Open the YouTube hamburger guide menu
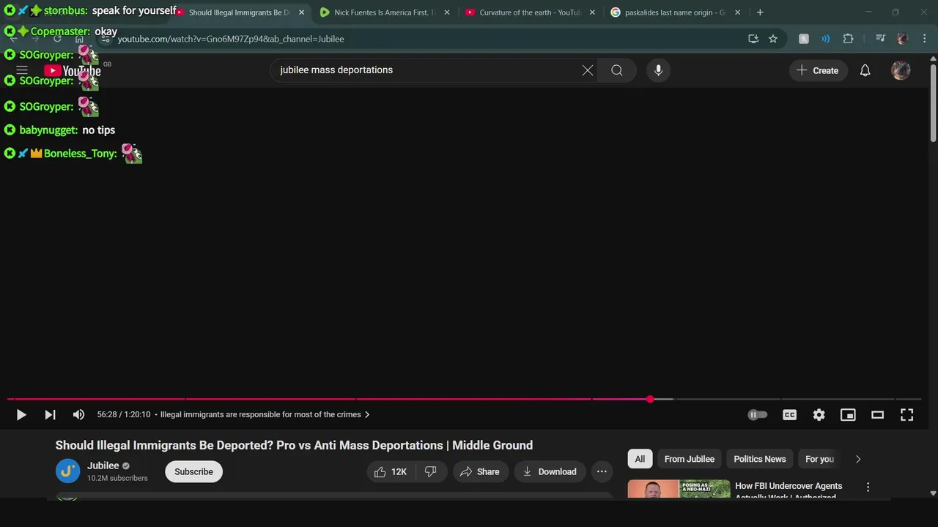938x527 pixels. point(22,70)
